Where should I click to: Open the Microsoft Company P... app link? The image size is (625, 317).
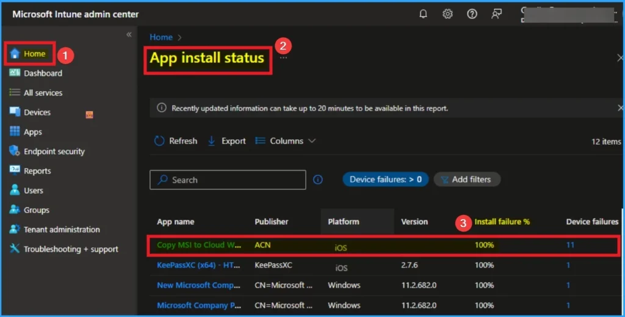[199, 305]
